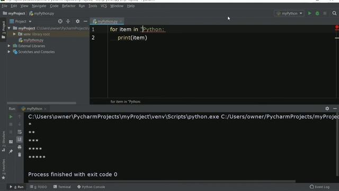The height and width of the screenshot is (191, 339).
Task: Toggle the 1: Project side tool window
Action: coord(3,30)
